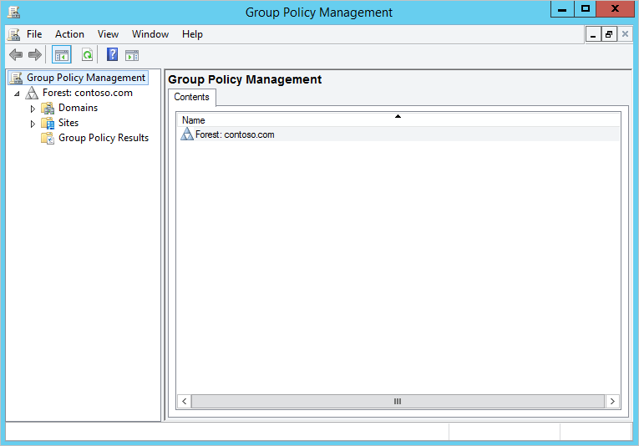This screenshot has height=446, width=639.
Task: Click the Sites folder icon
Action: coord(48,123)
